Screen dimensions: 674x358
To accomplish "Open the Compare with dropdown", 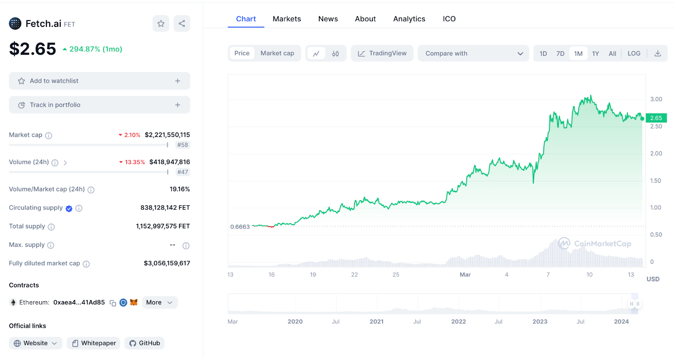I will pyautogui.click(x=473, y=53).
